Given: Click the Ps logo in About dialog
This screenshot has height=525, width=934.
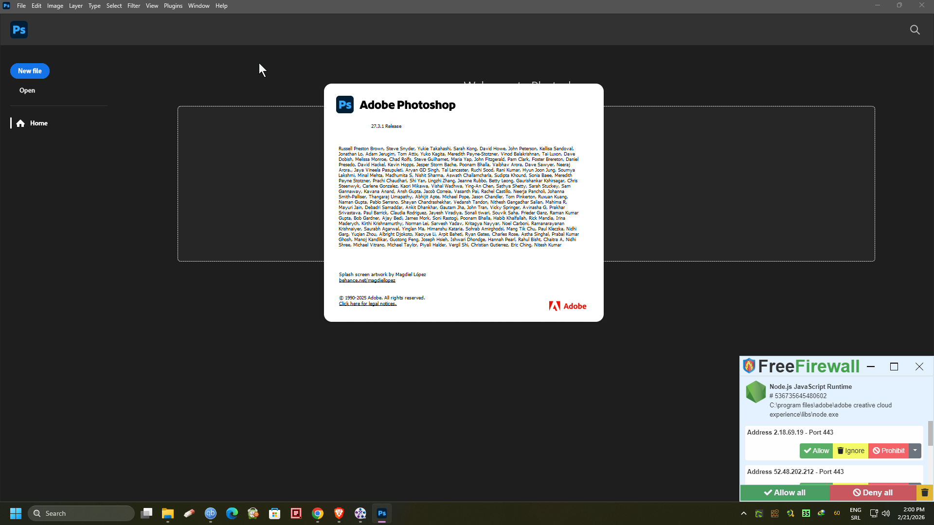Looking at the screenshot, I should tap(345, 105).
